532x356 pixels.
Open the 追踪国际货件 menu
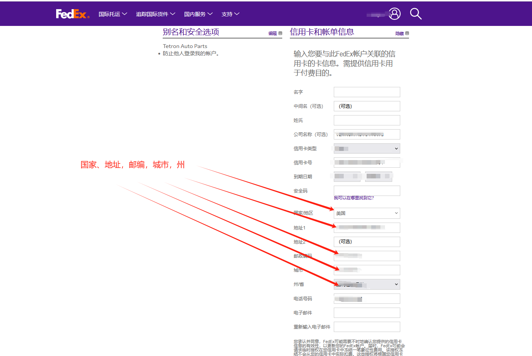pyautogui.click(x=155, y=14)
